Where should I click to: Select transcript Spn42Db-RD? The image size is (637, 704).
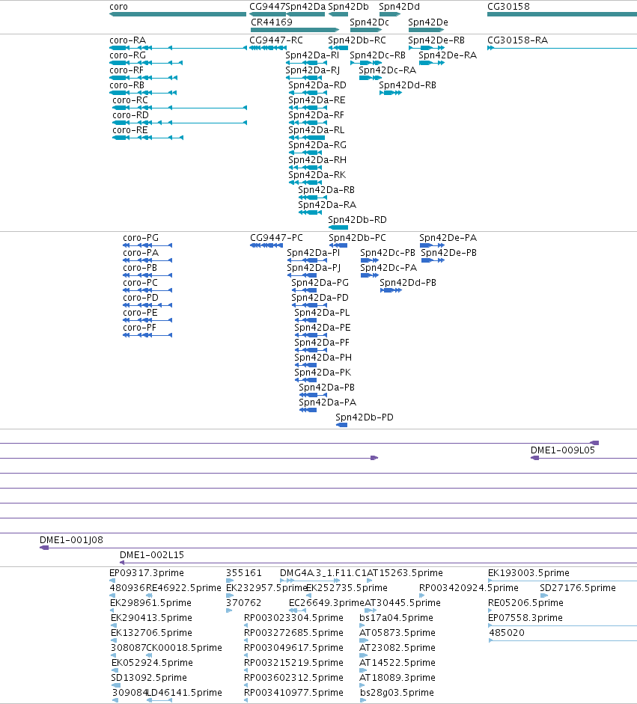click(338, 227)
